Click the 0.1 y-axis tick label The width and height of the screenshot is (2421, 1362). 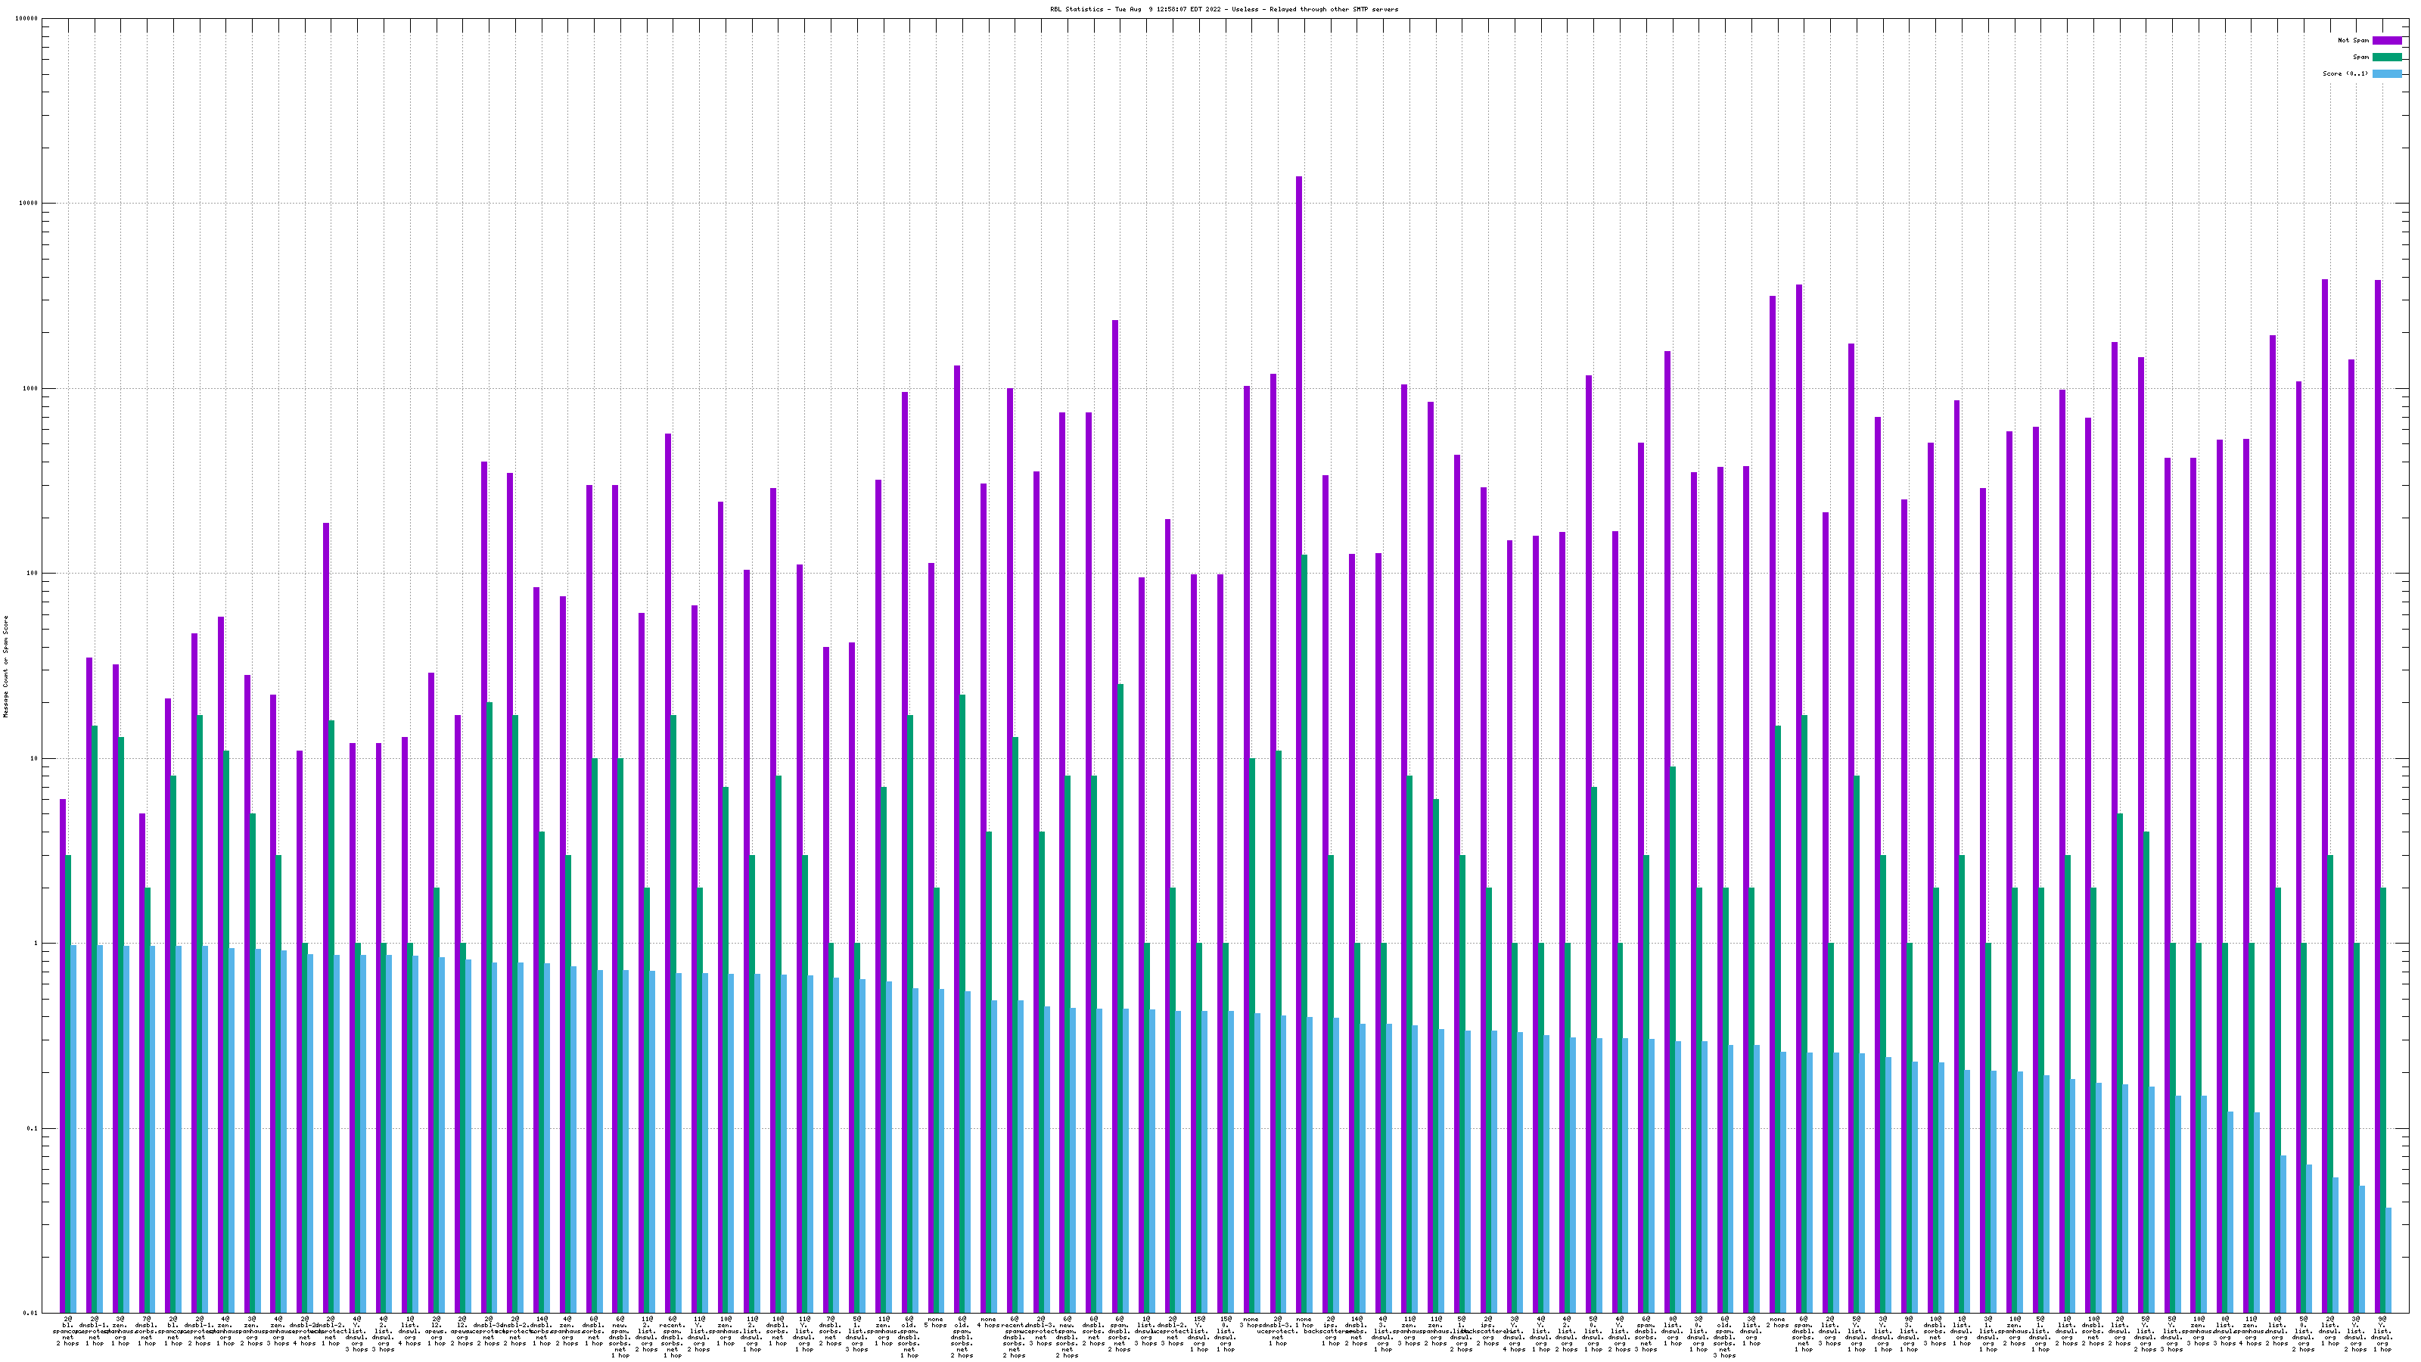[x=33, y=1129]
